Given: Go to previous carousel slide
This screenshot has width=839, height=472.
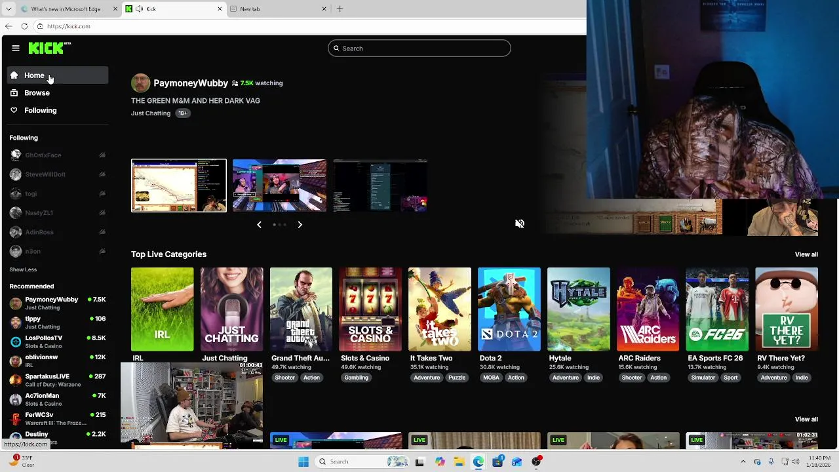Looking at the screenshot, I should [x=259, y=225].
